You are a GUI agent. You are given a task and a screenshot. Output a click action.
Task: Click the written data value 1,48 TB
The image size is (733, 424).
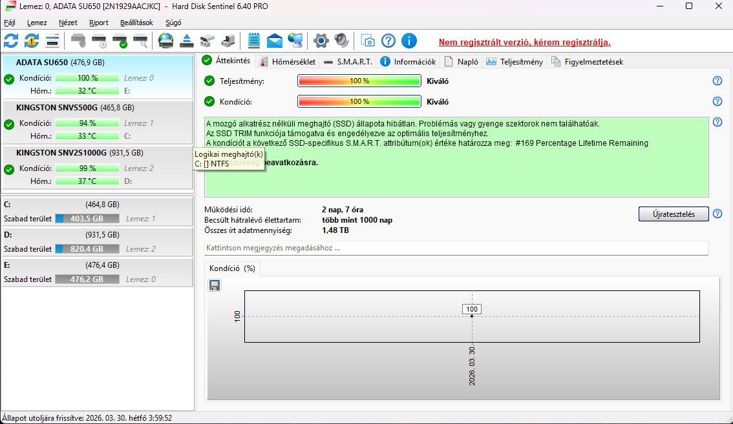tap(335, 230)
